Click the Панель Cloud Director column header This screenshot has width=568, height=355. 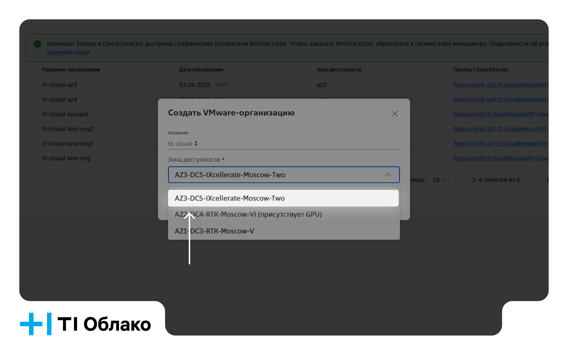pyautogui.click(x=481, y=69)
